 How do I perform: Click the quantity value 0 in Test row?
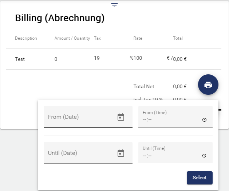(56, 59)
